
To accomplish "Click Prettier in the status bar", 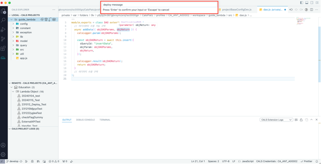I will (306, 161).
